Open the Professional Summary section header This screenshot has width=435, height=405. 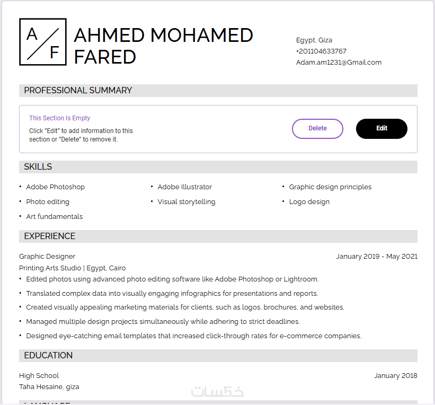[x=78, y=91]
